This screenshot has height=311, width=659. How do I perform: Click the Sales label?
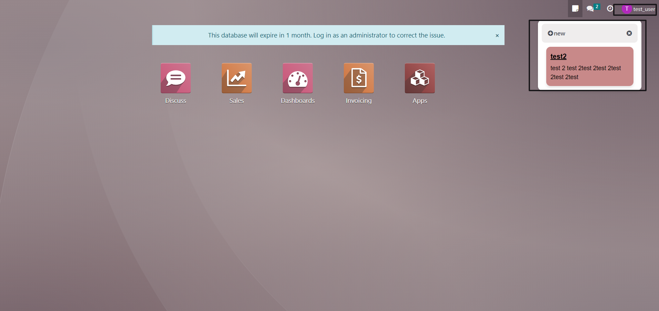pyautogui.click(x=237, y=100)
